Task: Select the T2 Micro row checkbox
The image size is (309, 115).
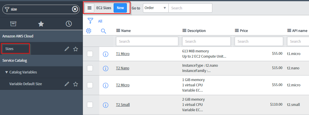Action: [90, 85]
